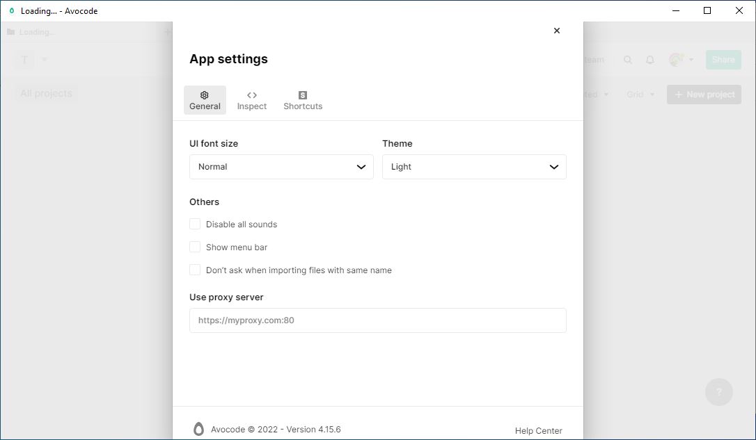Switch to the Inspect tab

252,100
